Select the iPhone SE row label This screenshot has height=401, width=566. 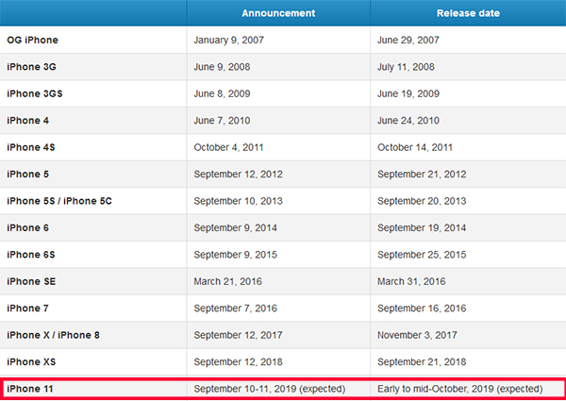click(x=33, y=282)
